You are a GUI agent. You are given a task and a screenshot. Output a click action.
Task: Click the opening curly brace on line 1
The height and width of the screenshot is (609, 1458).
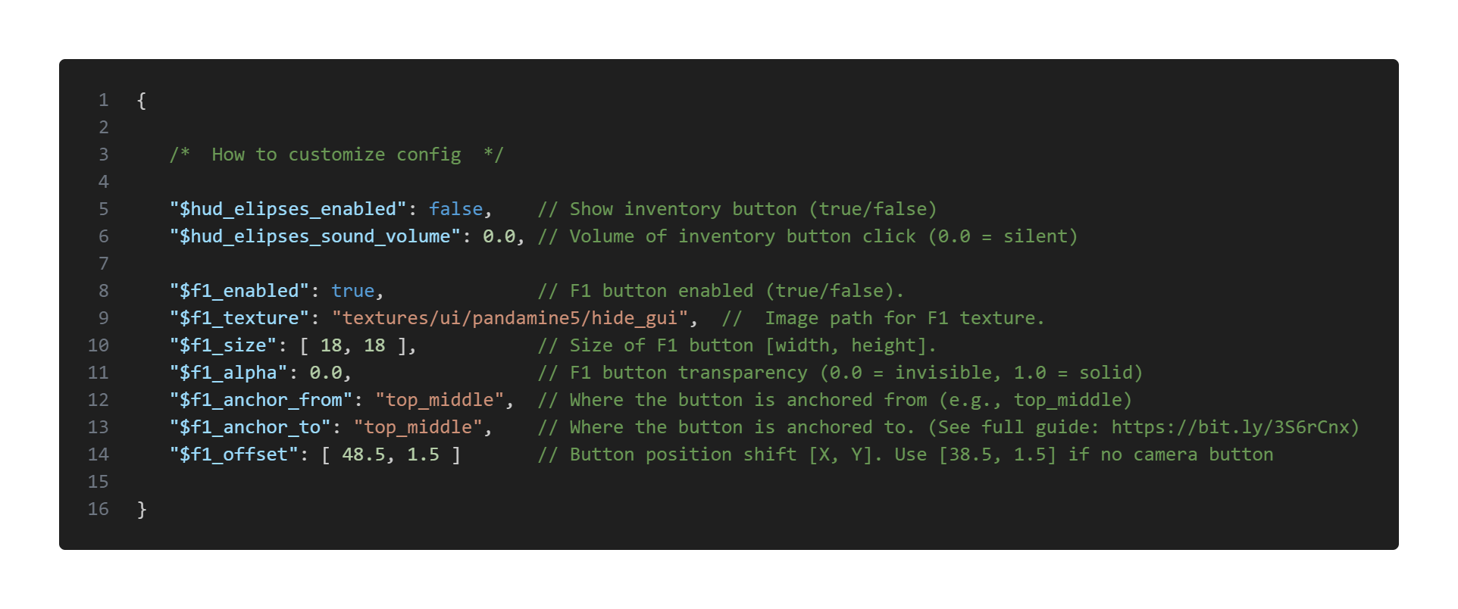[x=142, y=101]
